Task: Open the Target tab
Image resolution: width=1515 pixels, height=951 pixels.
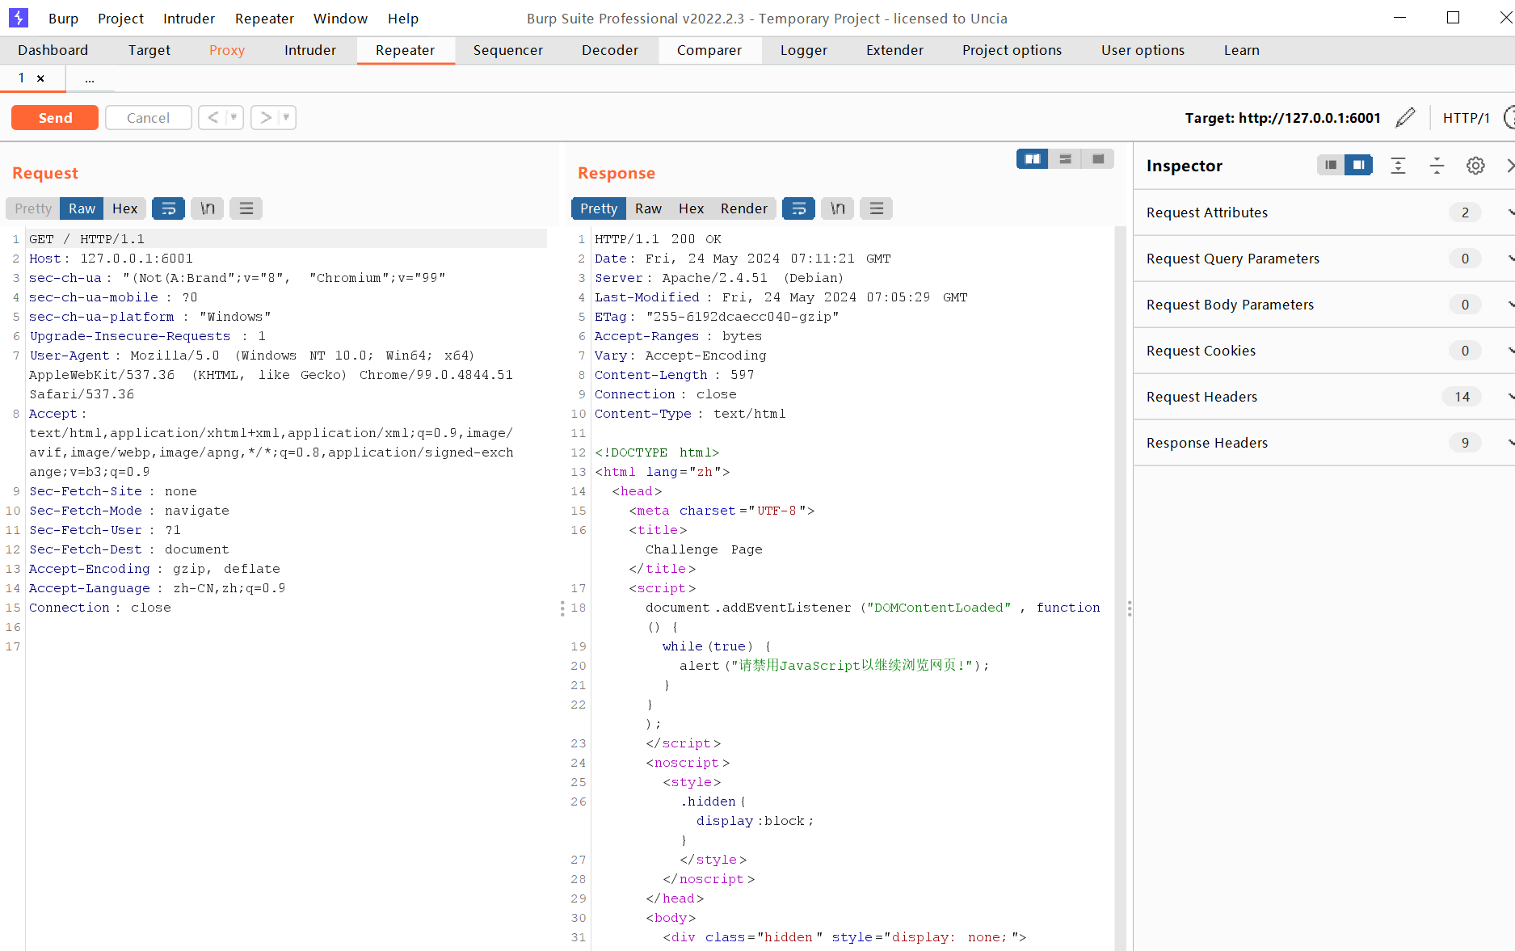Action: pos(149,50)
